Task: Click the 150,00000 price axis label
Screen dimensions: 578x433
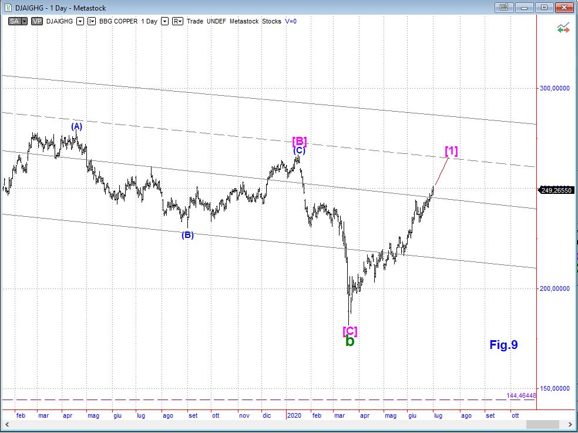Action: 555,388
